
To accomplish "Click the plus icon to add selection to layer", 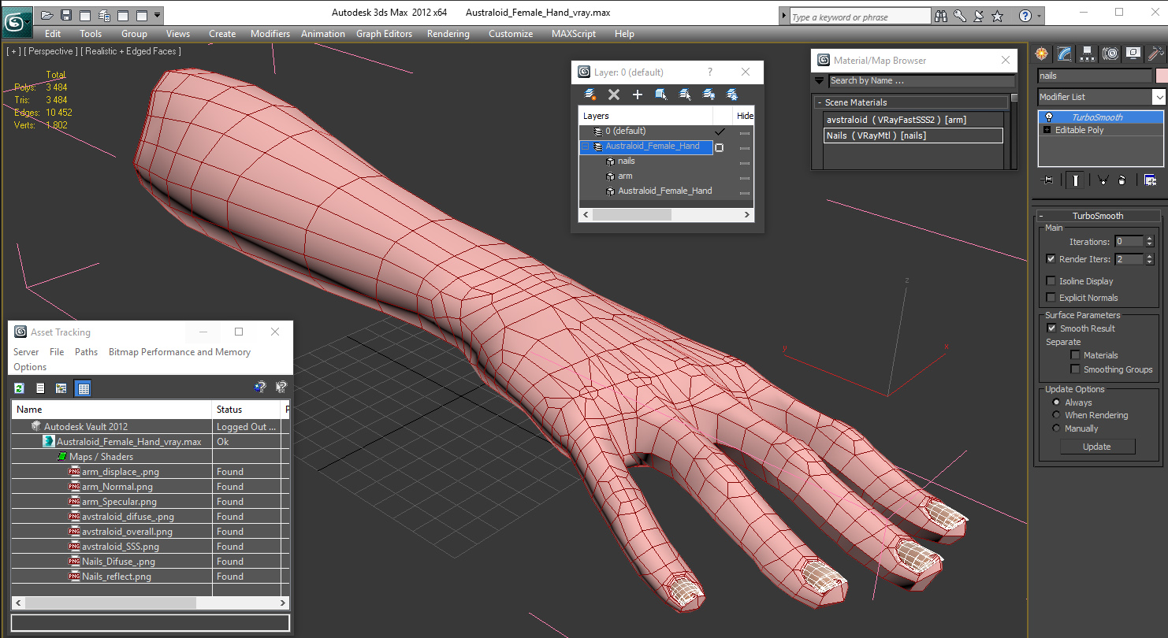I will coord(638,95).
